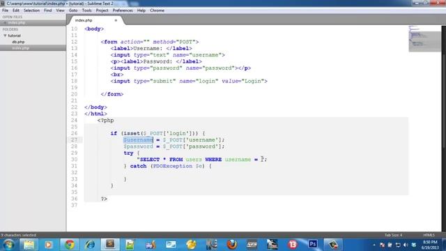
Task: Open Windows Media Player from taskbar
Action: [x=48, y=245]
